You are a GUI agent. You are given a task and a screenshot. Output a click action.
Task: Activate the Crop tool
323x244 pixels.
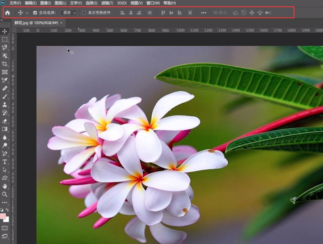pos(4,64)
